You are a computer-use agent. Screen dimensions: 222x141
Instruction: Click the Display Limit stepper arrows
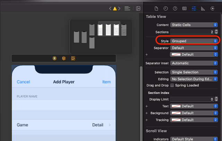coord(216,99)
